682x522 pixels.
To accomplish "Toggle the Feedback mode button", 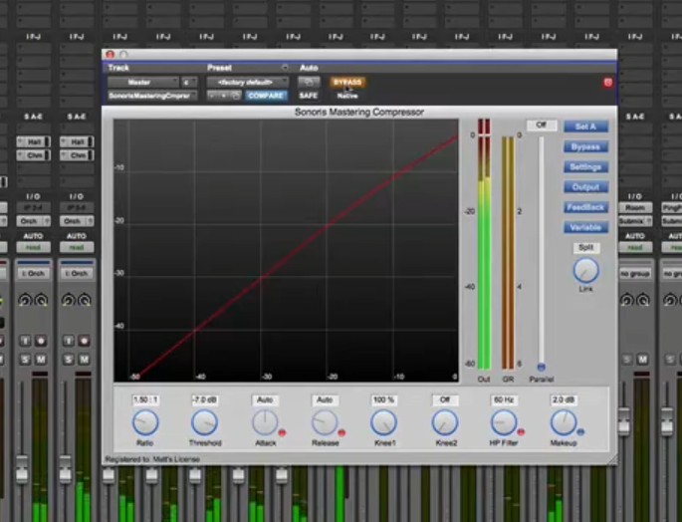I will (585, 207).
